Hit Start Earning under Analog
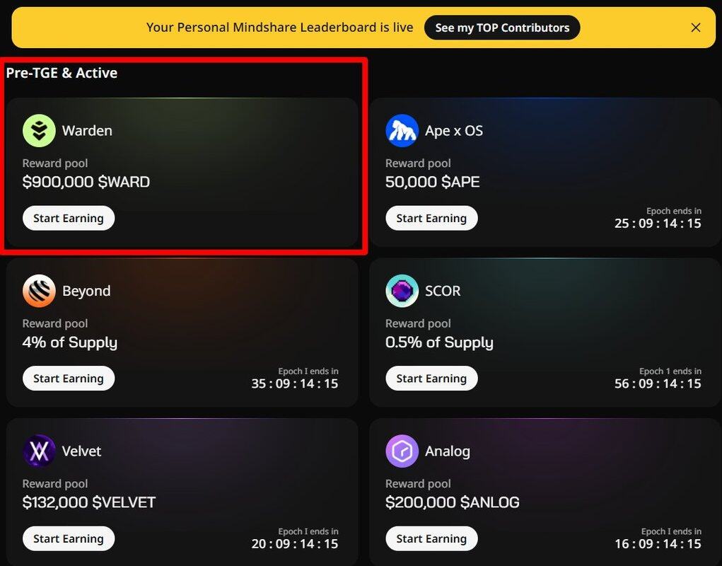The image size is (722, 566). [x=431, y=538]
